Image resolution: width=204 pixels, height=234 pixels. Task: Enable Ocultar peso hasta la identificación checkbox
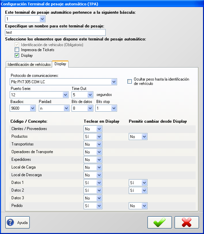(x=129, y=81)
